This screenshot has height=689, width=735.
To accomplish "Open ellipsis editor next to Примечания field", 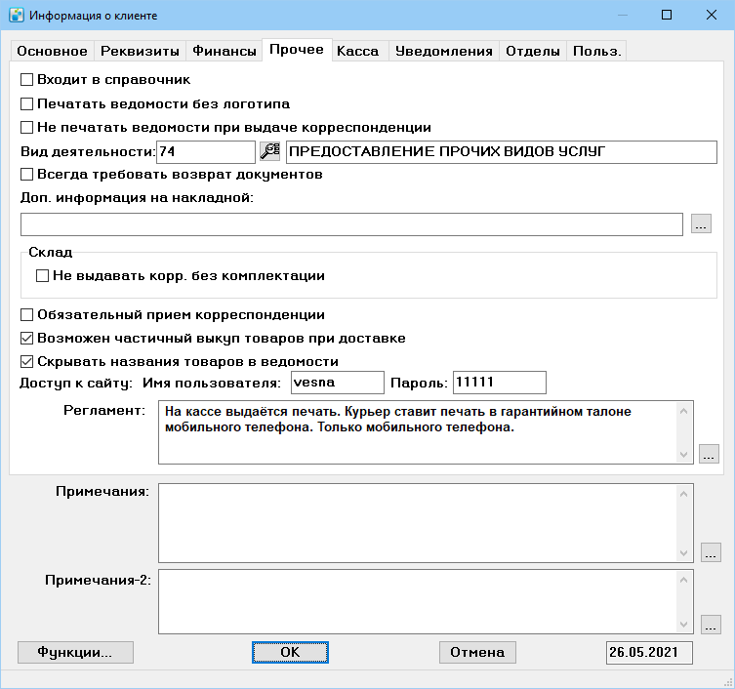I will (x=711, y=552).
